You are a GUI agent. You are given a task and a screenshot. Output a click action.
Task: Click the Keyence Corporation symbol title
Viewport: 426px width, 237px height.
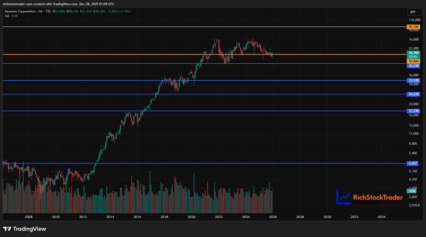coord(20,11)
